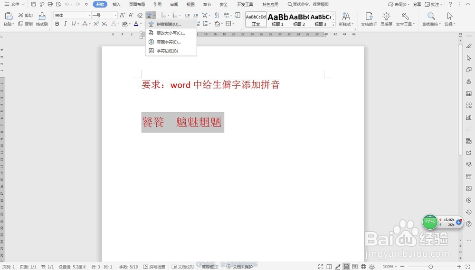This screenshot has height=270, width=475.
Task: Click the Sort (A-Z) icon
Action: pyautogui.click(x=217, y=15)
